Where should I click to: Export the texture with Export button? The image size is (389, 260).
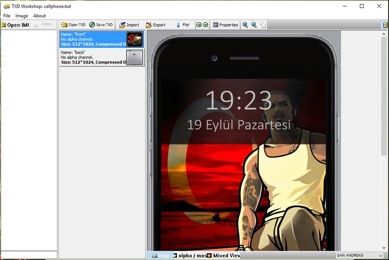[156, 25]
